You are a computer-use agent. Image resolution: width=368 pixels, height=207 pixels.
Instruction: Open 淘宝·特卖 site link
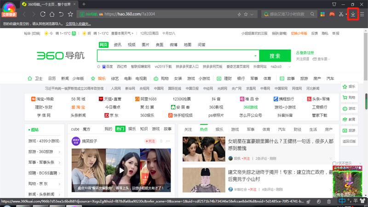[42, 99]
